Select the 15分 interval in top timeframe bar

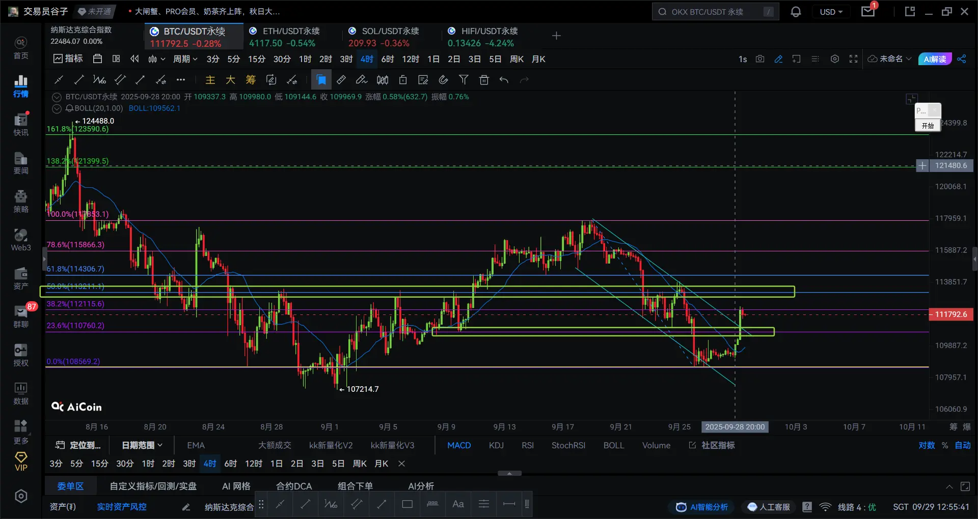click(257, 59)
